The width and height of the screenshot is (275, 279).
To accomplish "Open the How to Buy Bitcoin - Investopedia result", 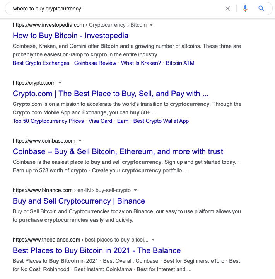I will click(70, 36).
